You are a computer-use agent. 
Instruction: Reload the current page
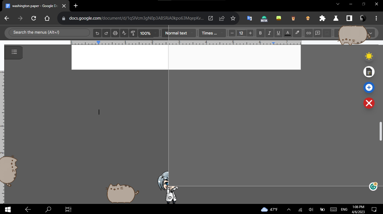pos(34,18)
